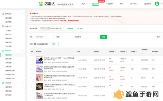Open 关于我们 in top navigation
This screenshot has height=101, width=163.
point(134,4)
